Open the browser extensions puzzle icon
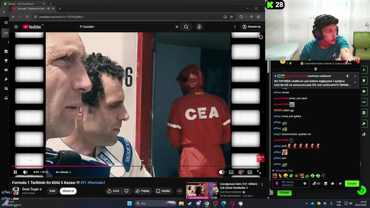370x208 pixels. click(x=241, y=17)
